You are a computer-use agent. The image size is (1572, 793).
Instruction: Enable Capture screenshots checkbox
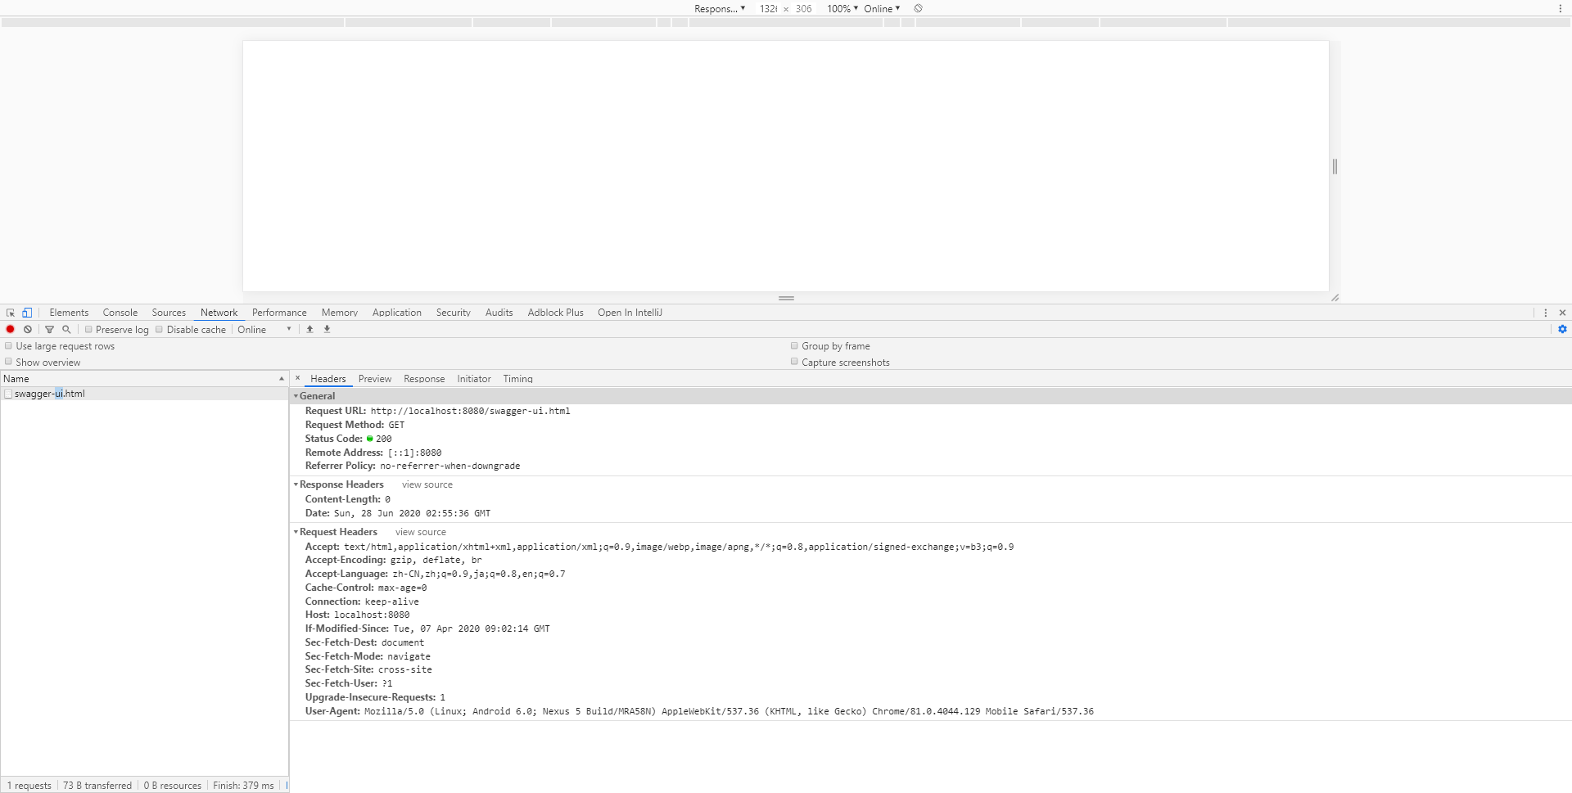pos(794,362)
